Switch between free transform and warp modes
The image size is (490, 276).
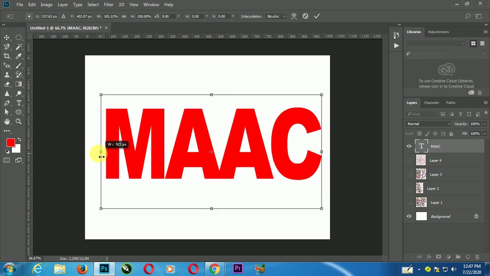point(294,16)
